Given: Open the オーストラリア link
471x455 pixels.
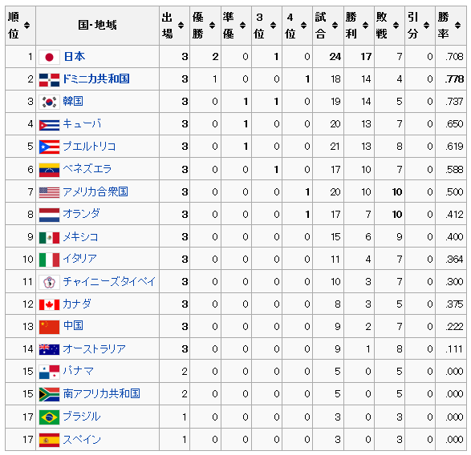Looking at the screenshot, I should point(95,348).
